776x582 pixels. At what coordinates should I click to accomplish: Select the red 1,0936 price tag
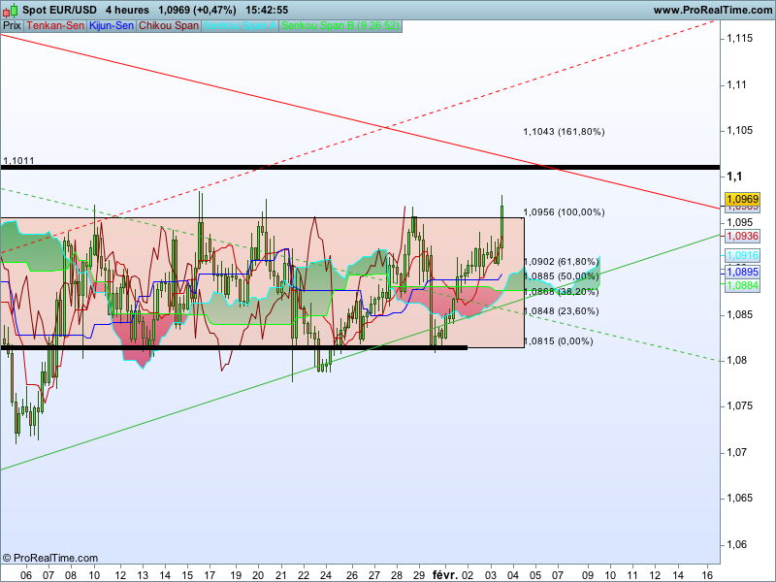click(742, 236)
